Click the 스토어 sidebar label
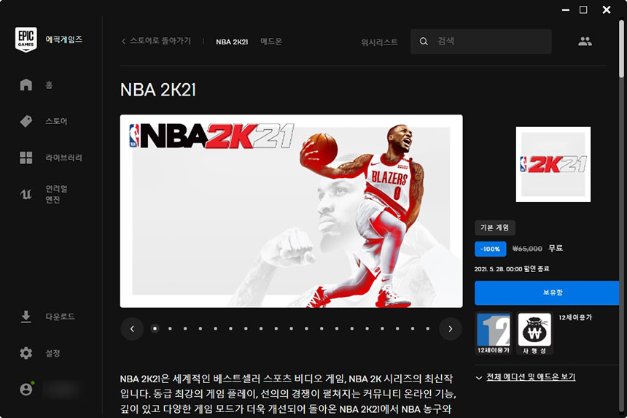Image resolution: width=627 pixels, height=418 pixels. click(x=56, y=121)
